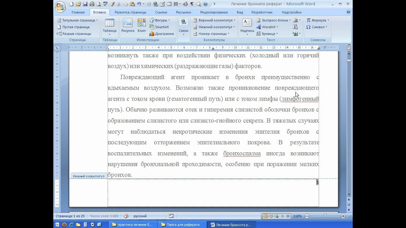Click the Office button logo
The width and height of the screenshot is (406, 228).
tap(60, 6)
